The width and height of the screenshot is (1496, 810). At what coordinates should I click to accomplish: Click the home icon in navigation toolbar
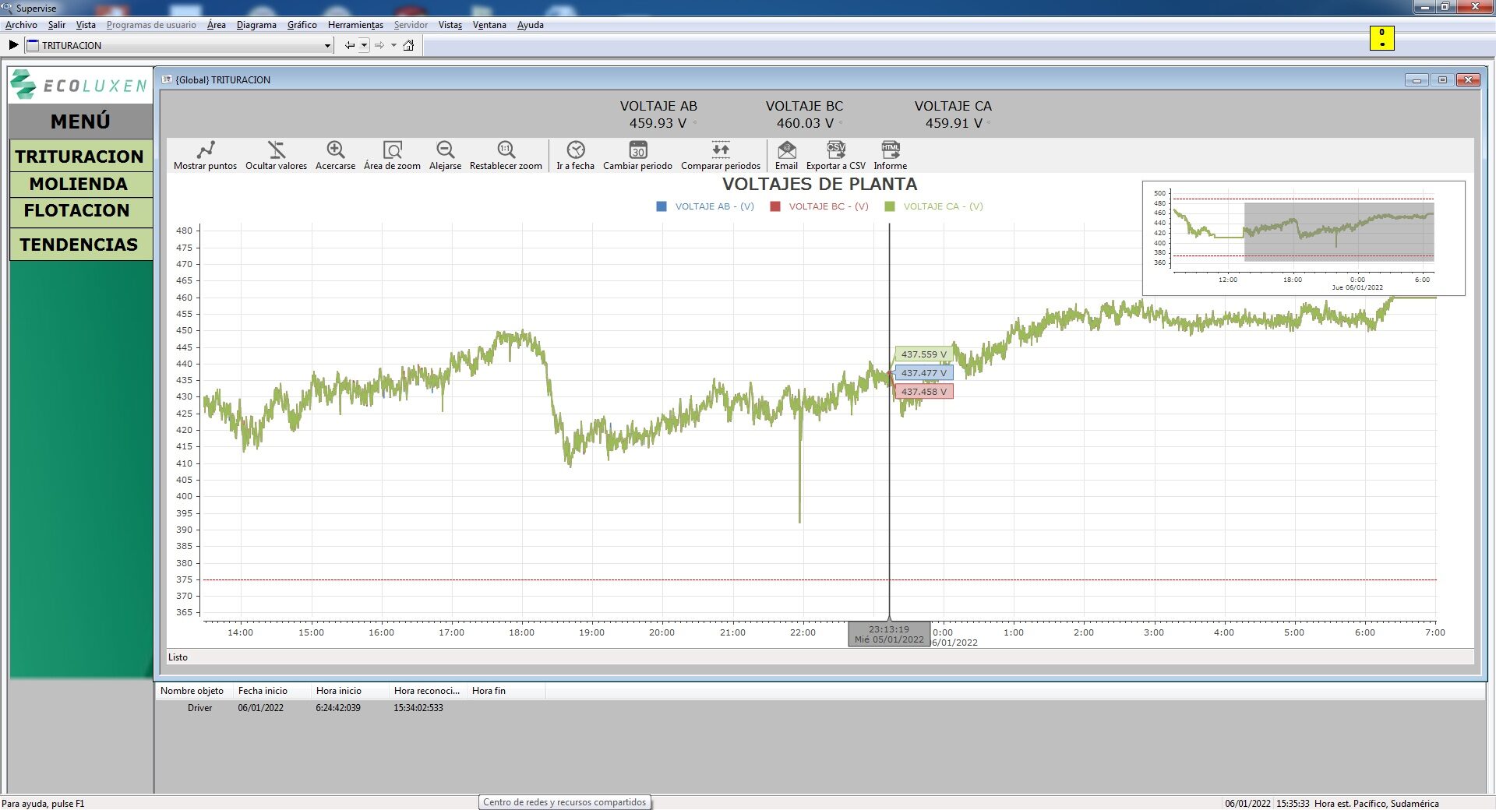(408, 45)
